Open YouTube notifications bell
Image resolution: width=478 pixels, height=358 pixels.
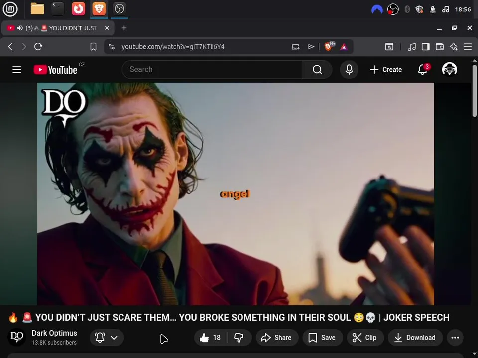click(423, 70)
